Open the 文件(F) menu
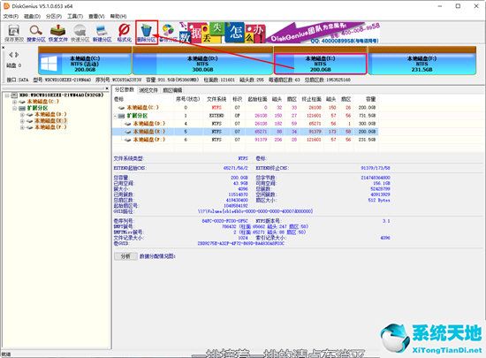 point(11,16)
